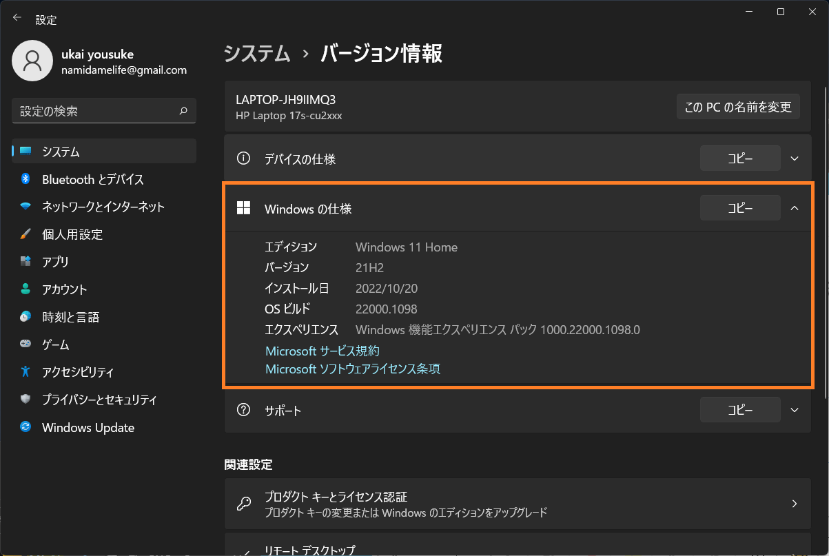Copy the Windows の仕様 details
Screen dimensions: 829x556
click(x=740, y=207)
